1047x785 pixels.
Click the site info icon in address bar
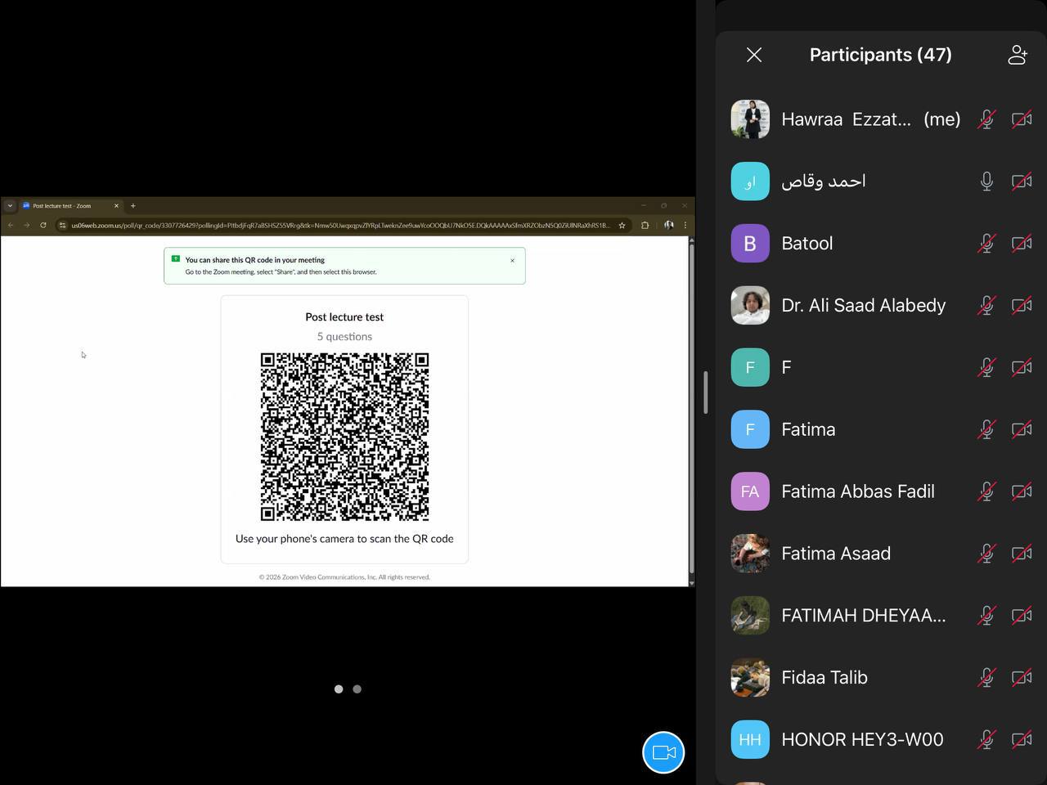pyautogui.click(x=62, y=225)
